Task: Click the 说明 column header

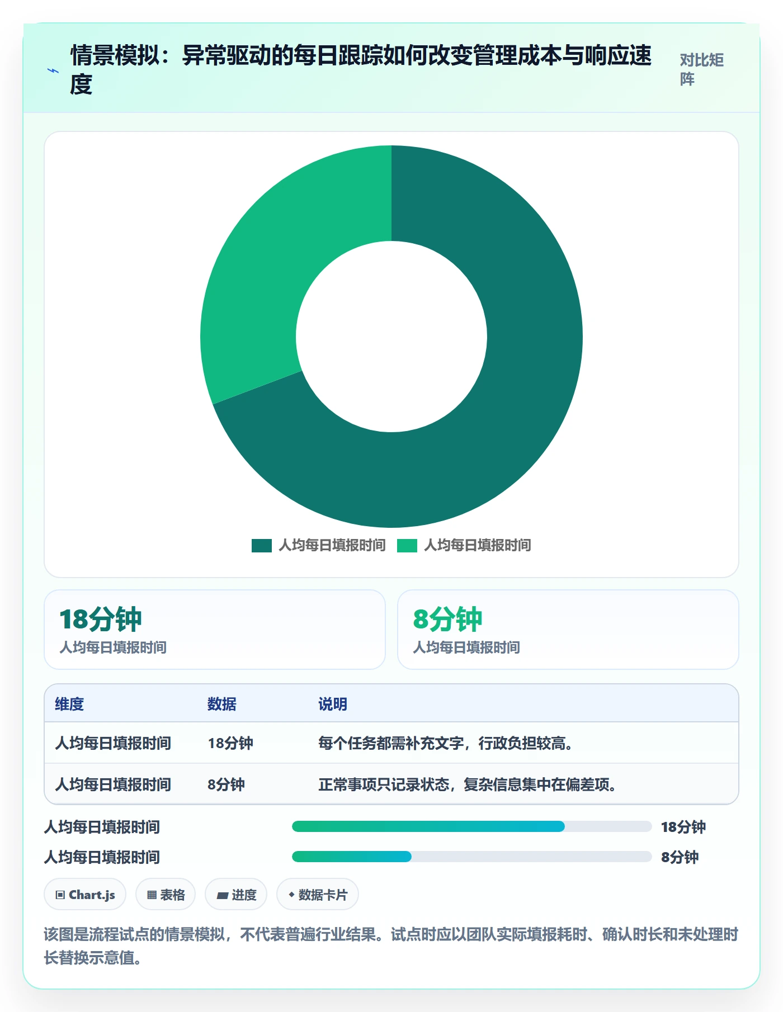Action: tap(333, 704)
